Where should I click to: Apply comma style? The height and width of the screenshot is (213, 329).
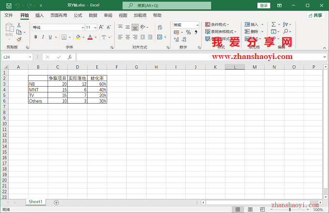196,32
